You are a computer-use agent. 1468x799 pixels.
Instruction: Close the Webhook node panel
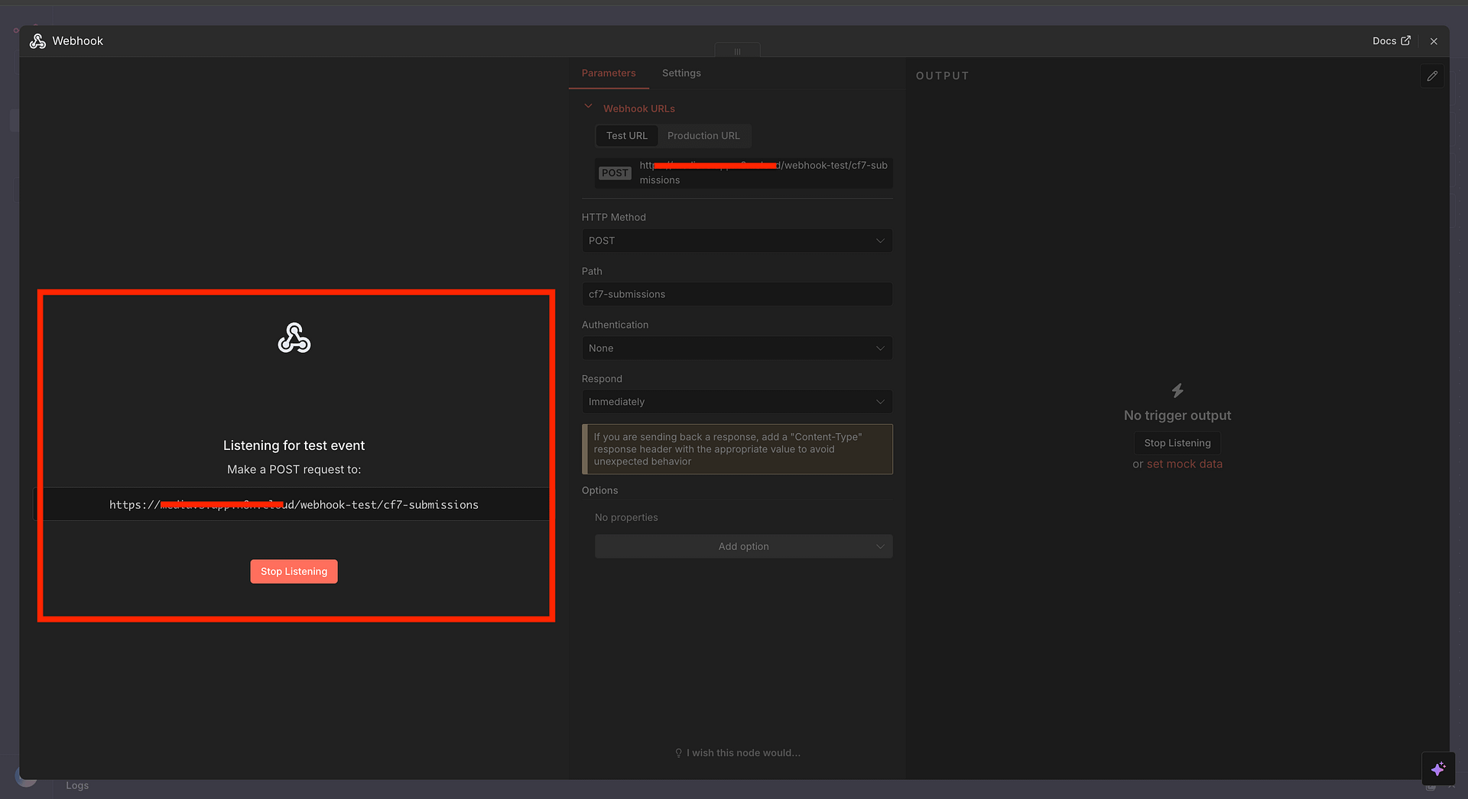tap(1434, 41)
